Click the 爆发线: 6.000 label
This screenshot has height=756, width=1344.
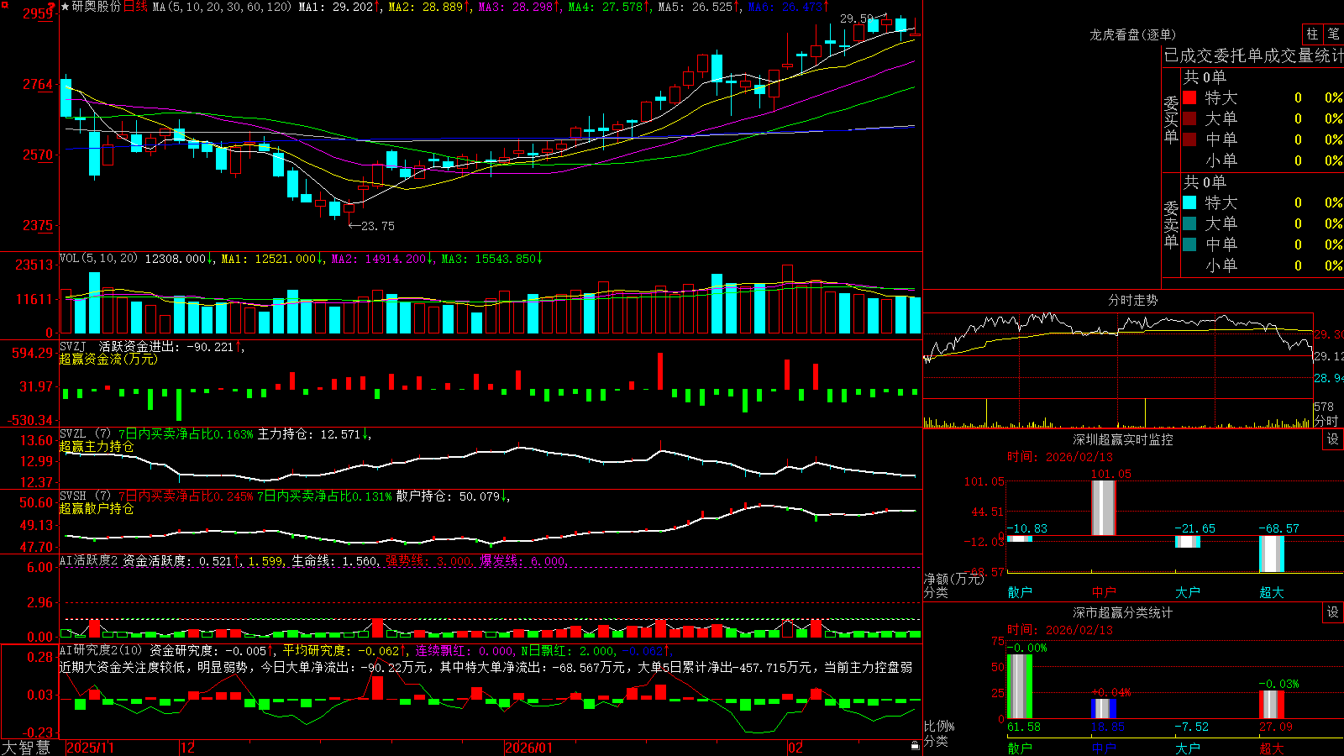[x=522, y=561]
